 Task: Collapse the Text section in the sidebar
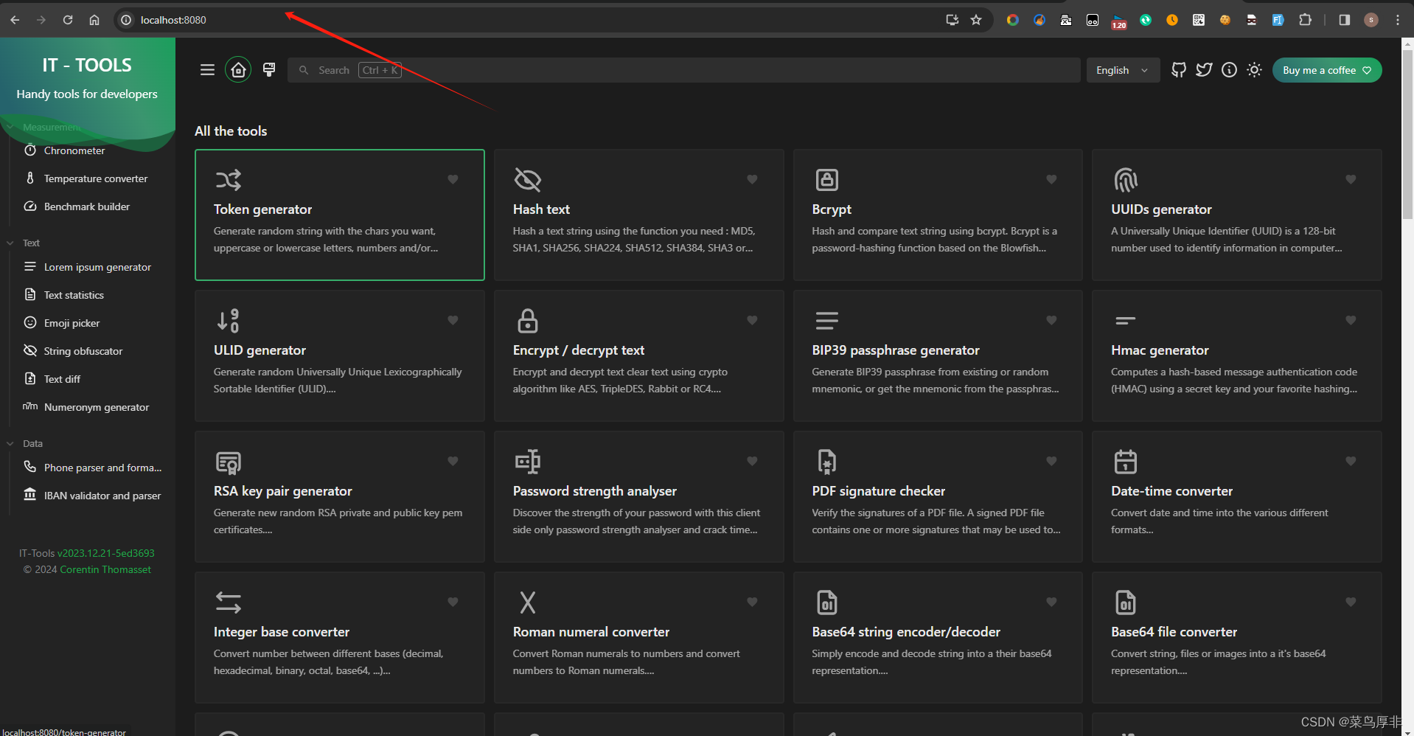(10, 243)
